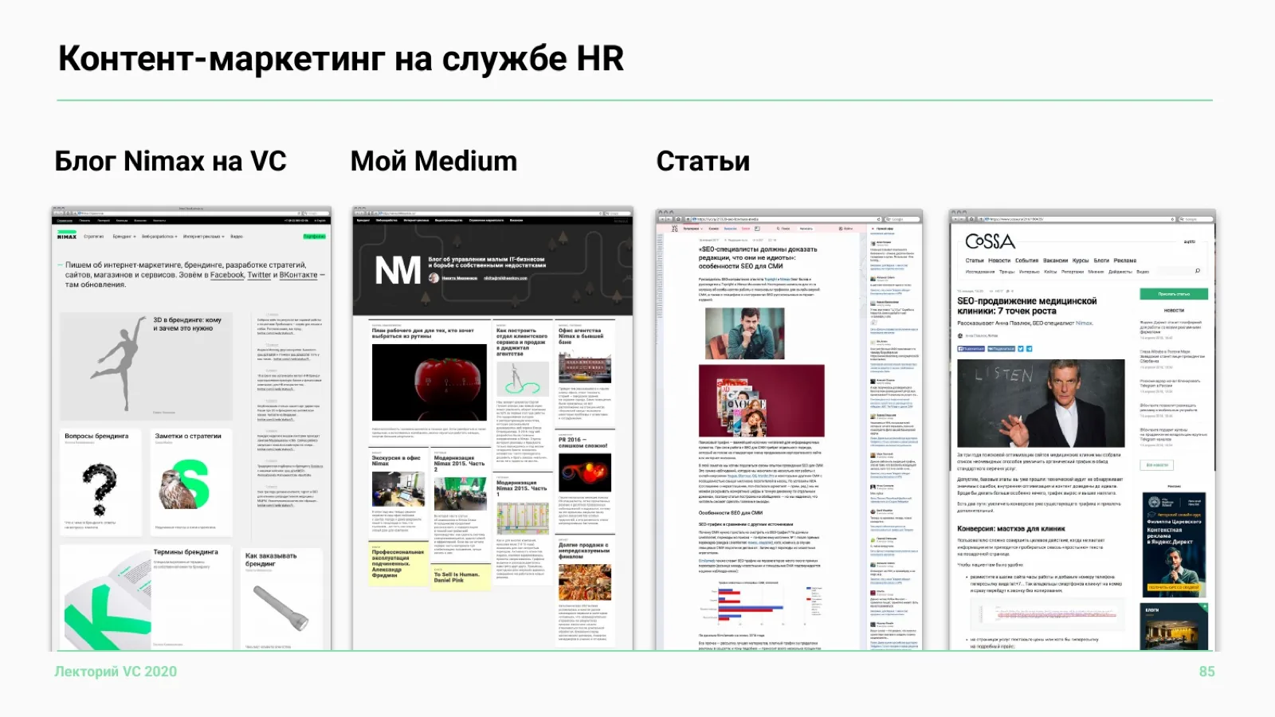Click the vc logo in the SEO article navbar

674,229
